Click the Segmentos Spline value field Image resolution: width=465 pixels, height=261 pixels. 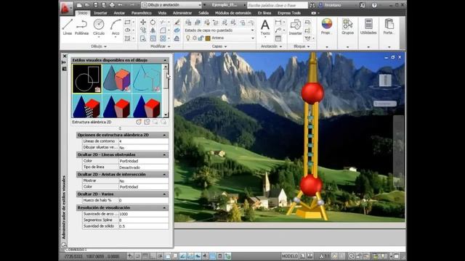click(x=144, y=220)
